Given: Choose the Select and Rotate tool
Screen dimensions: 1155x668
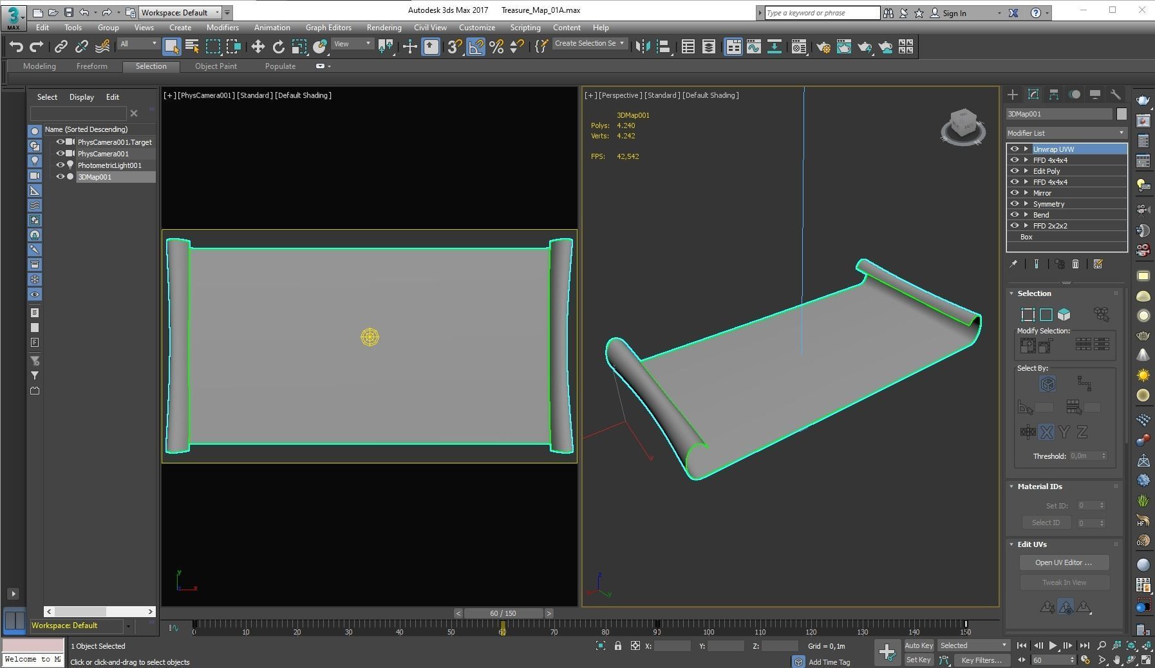Looking at the screenshot, I should tap(278, 46).
